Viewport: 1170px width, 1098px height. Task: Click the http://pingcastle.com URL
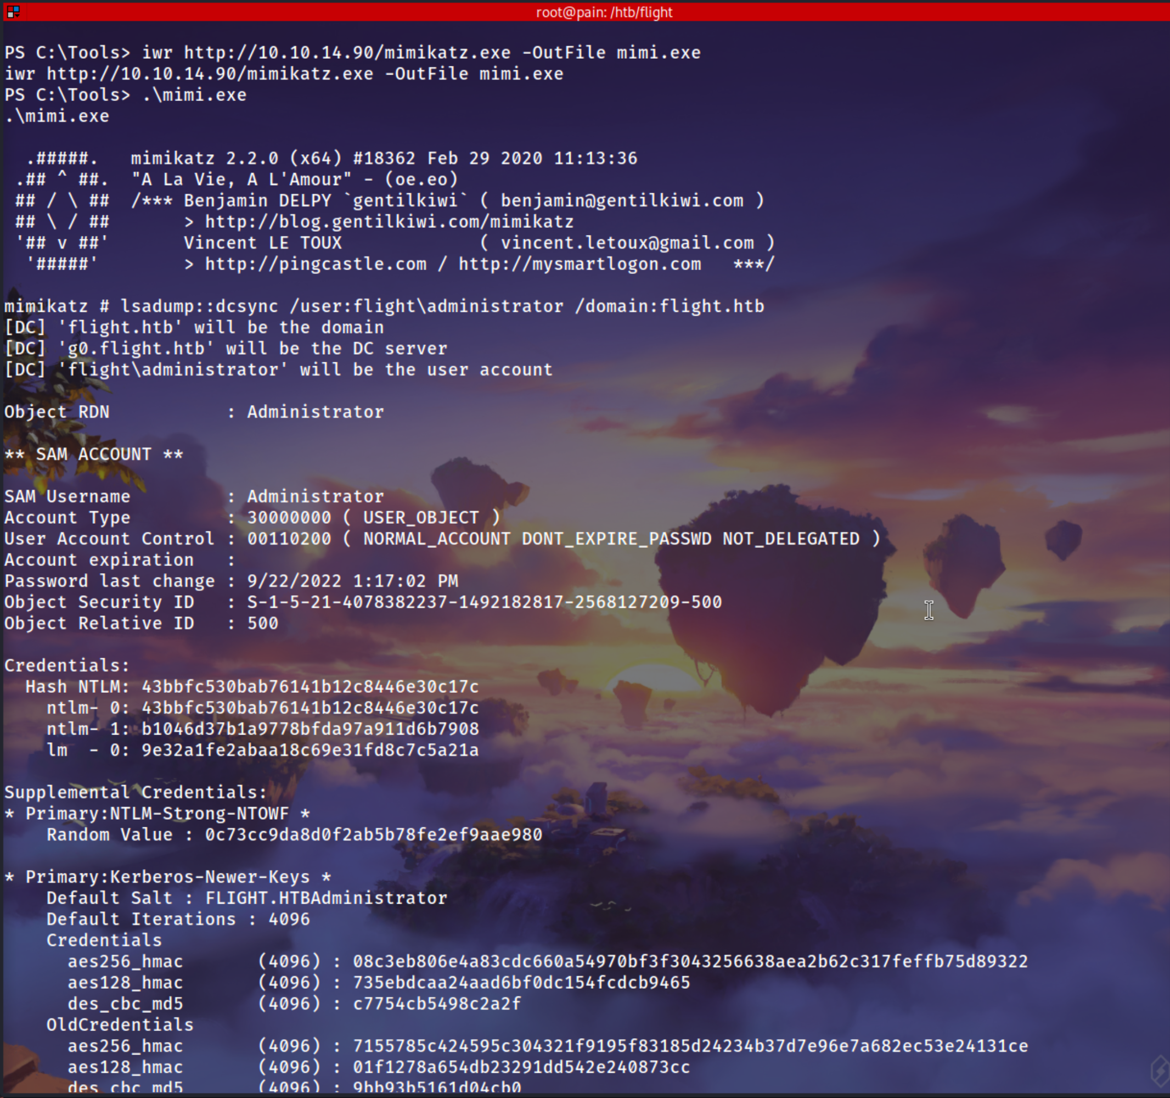click(316, 265)
